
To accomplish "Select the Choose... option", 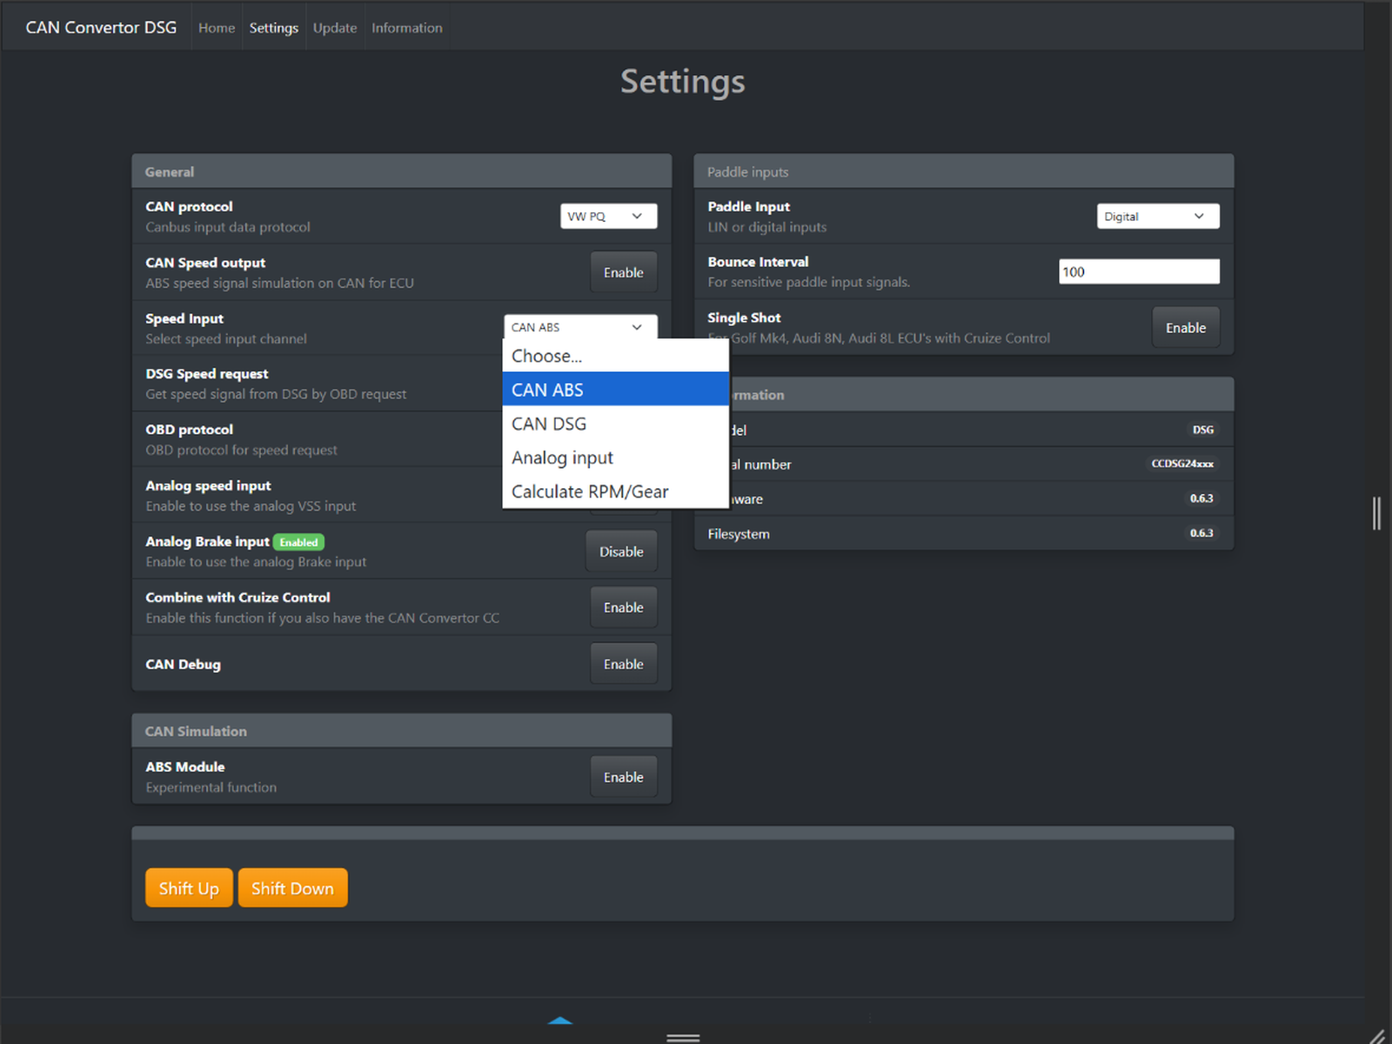I will point(615,356).
